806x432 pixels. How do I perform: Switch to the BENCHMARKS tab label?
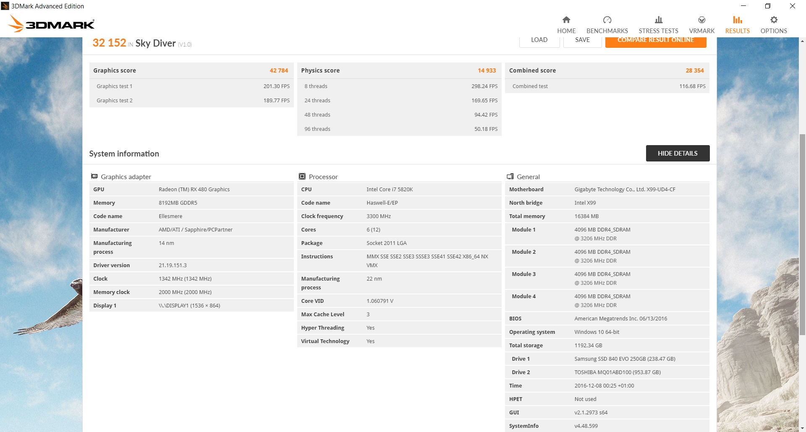pyautogui.click(x=607, y=31)
